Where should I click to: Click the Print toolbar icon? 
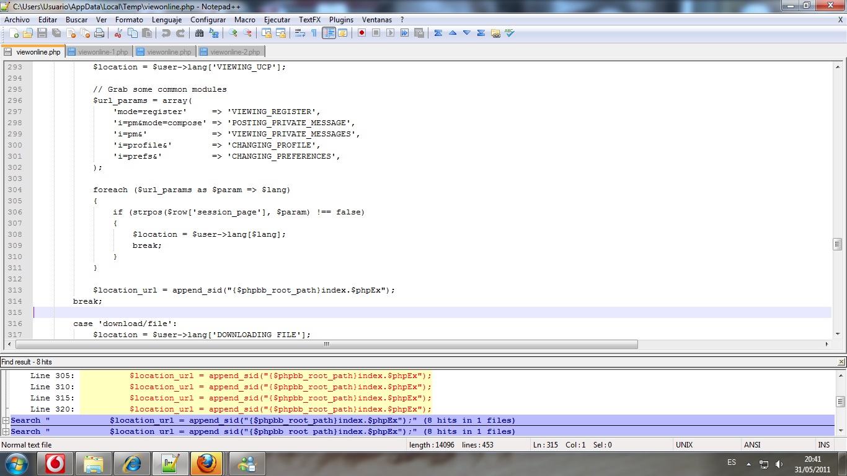[99, 33]
